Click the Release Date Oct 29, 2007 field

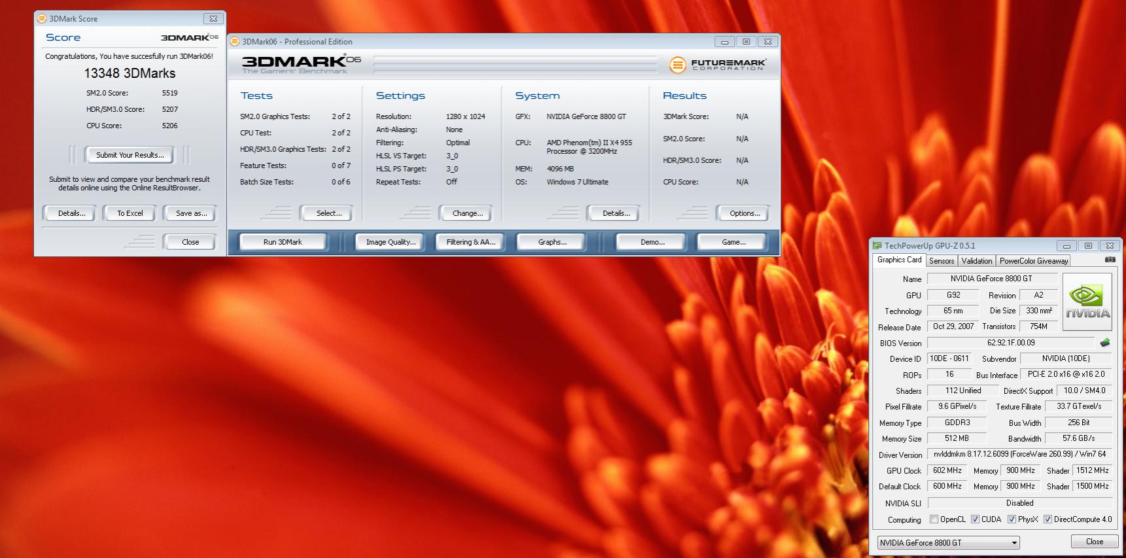point(953,326)
